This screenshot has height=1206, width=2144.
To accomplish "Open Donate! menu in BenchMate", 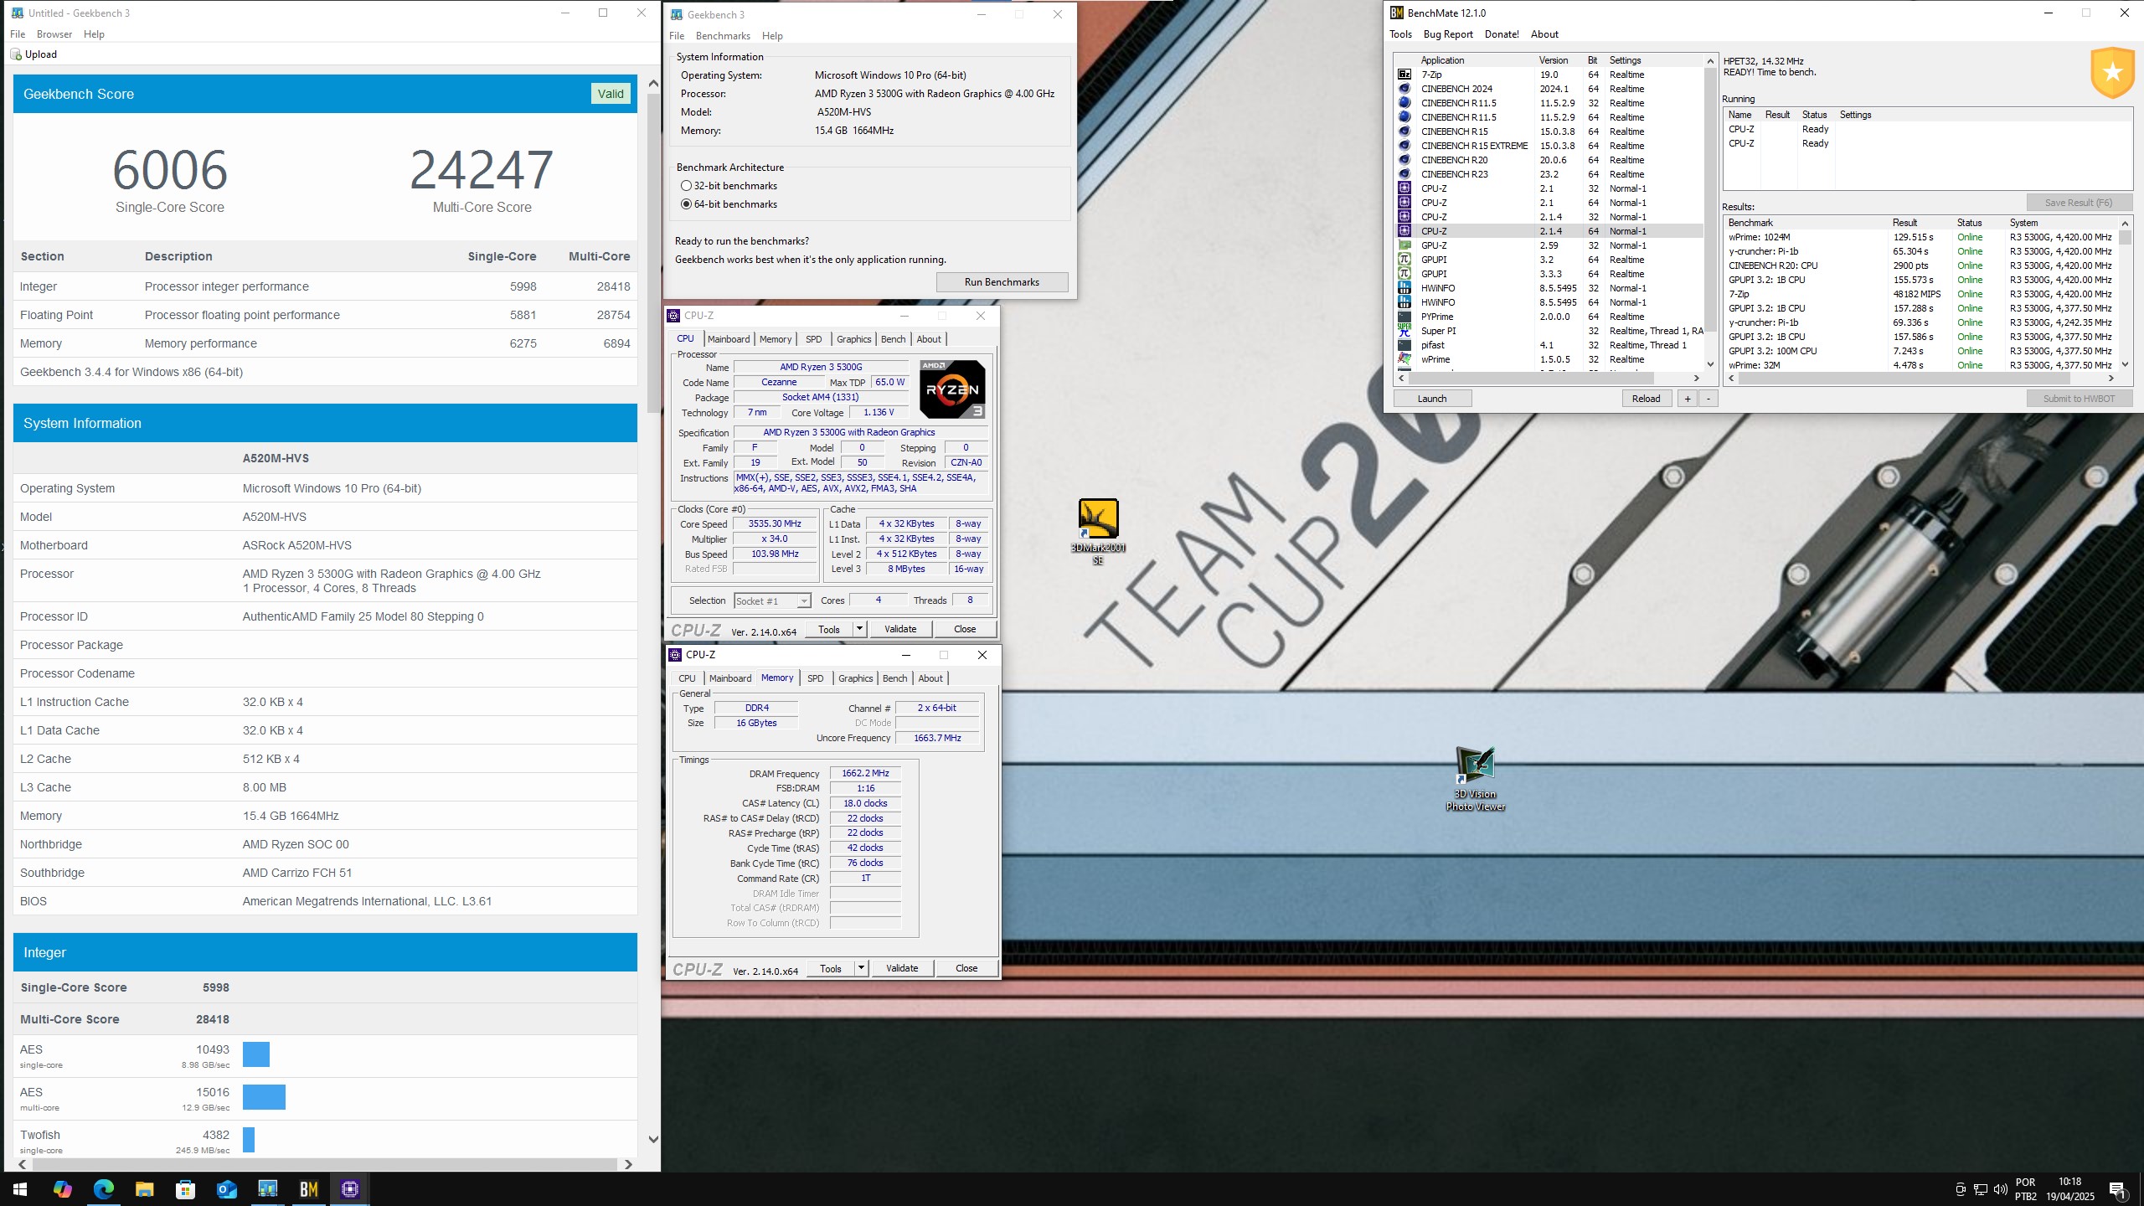I will pyautogui.click(x=1502, y=34).
